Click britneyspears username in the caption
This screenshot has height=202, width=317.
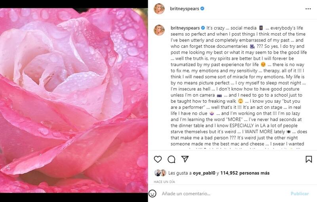click(x=183, y=28)
